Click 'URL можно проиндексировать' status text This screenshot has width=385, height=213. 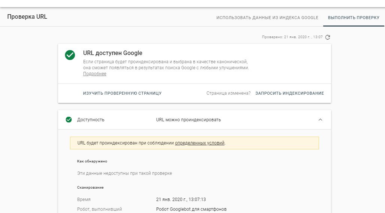189,120
